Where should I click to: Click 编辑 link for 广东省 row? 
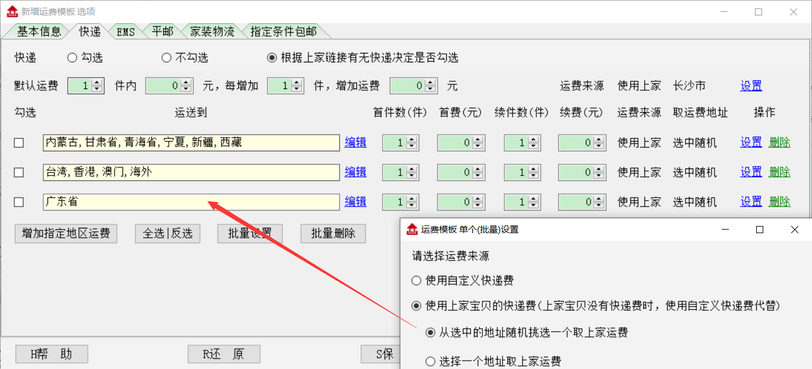coord(355,202)
